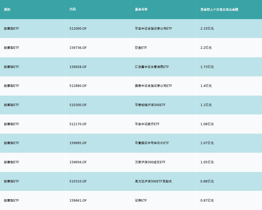262x210 pixels.
Task: Click the 1.07亿元 outflow value
Action: [x=207, y=143]
